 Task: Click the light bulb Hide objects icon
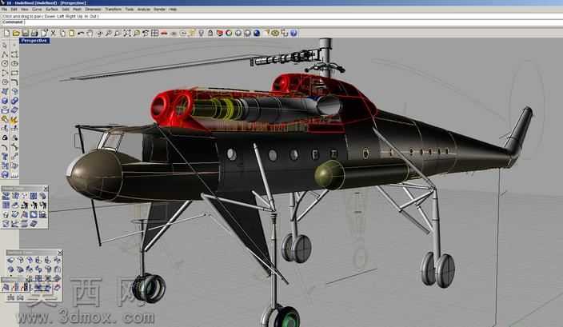[x=201, y=33]
